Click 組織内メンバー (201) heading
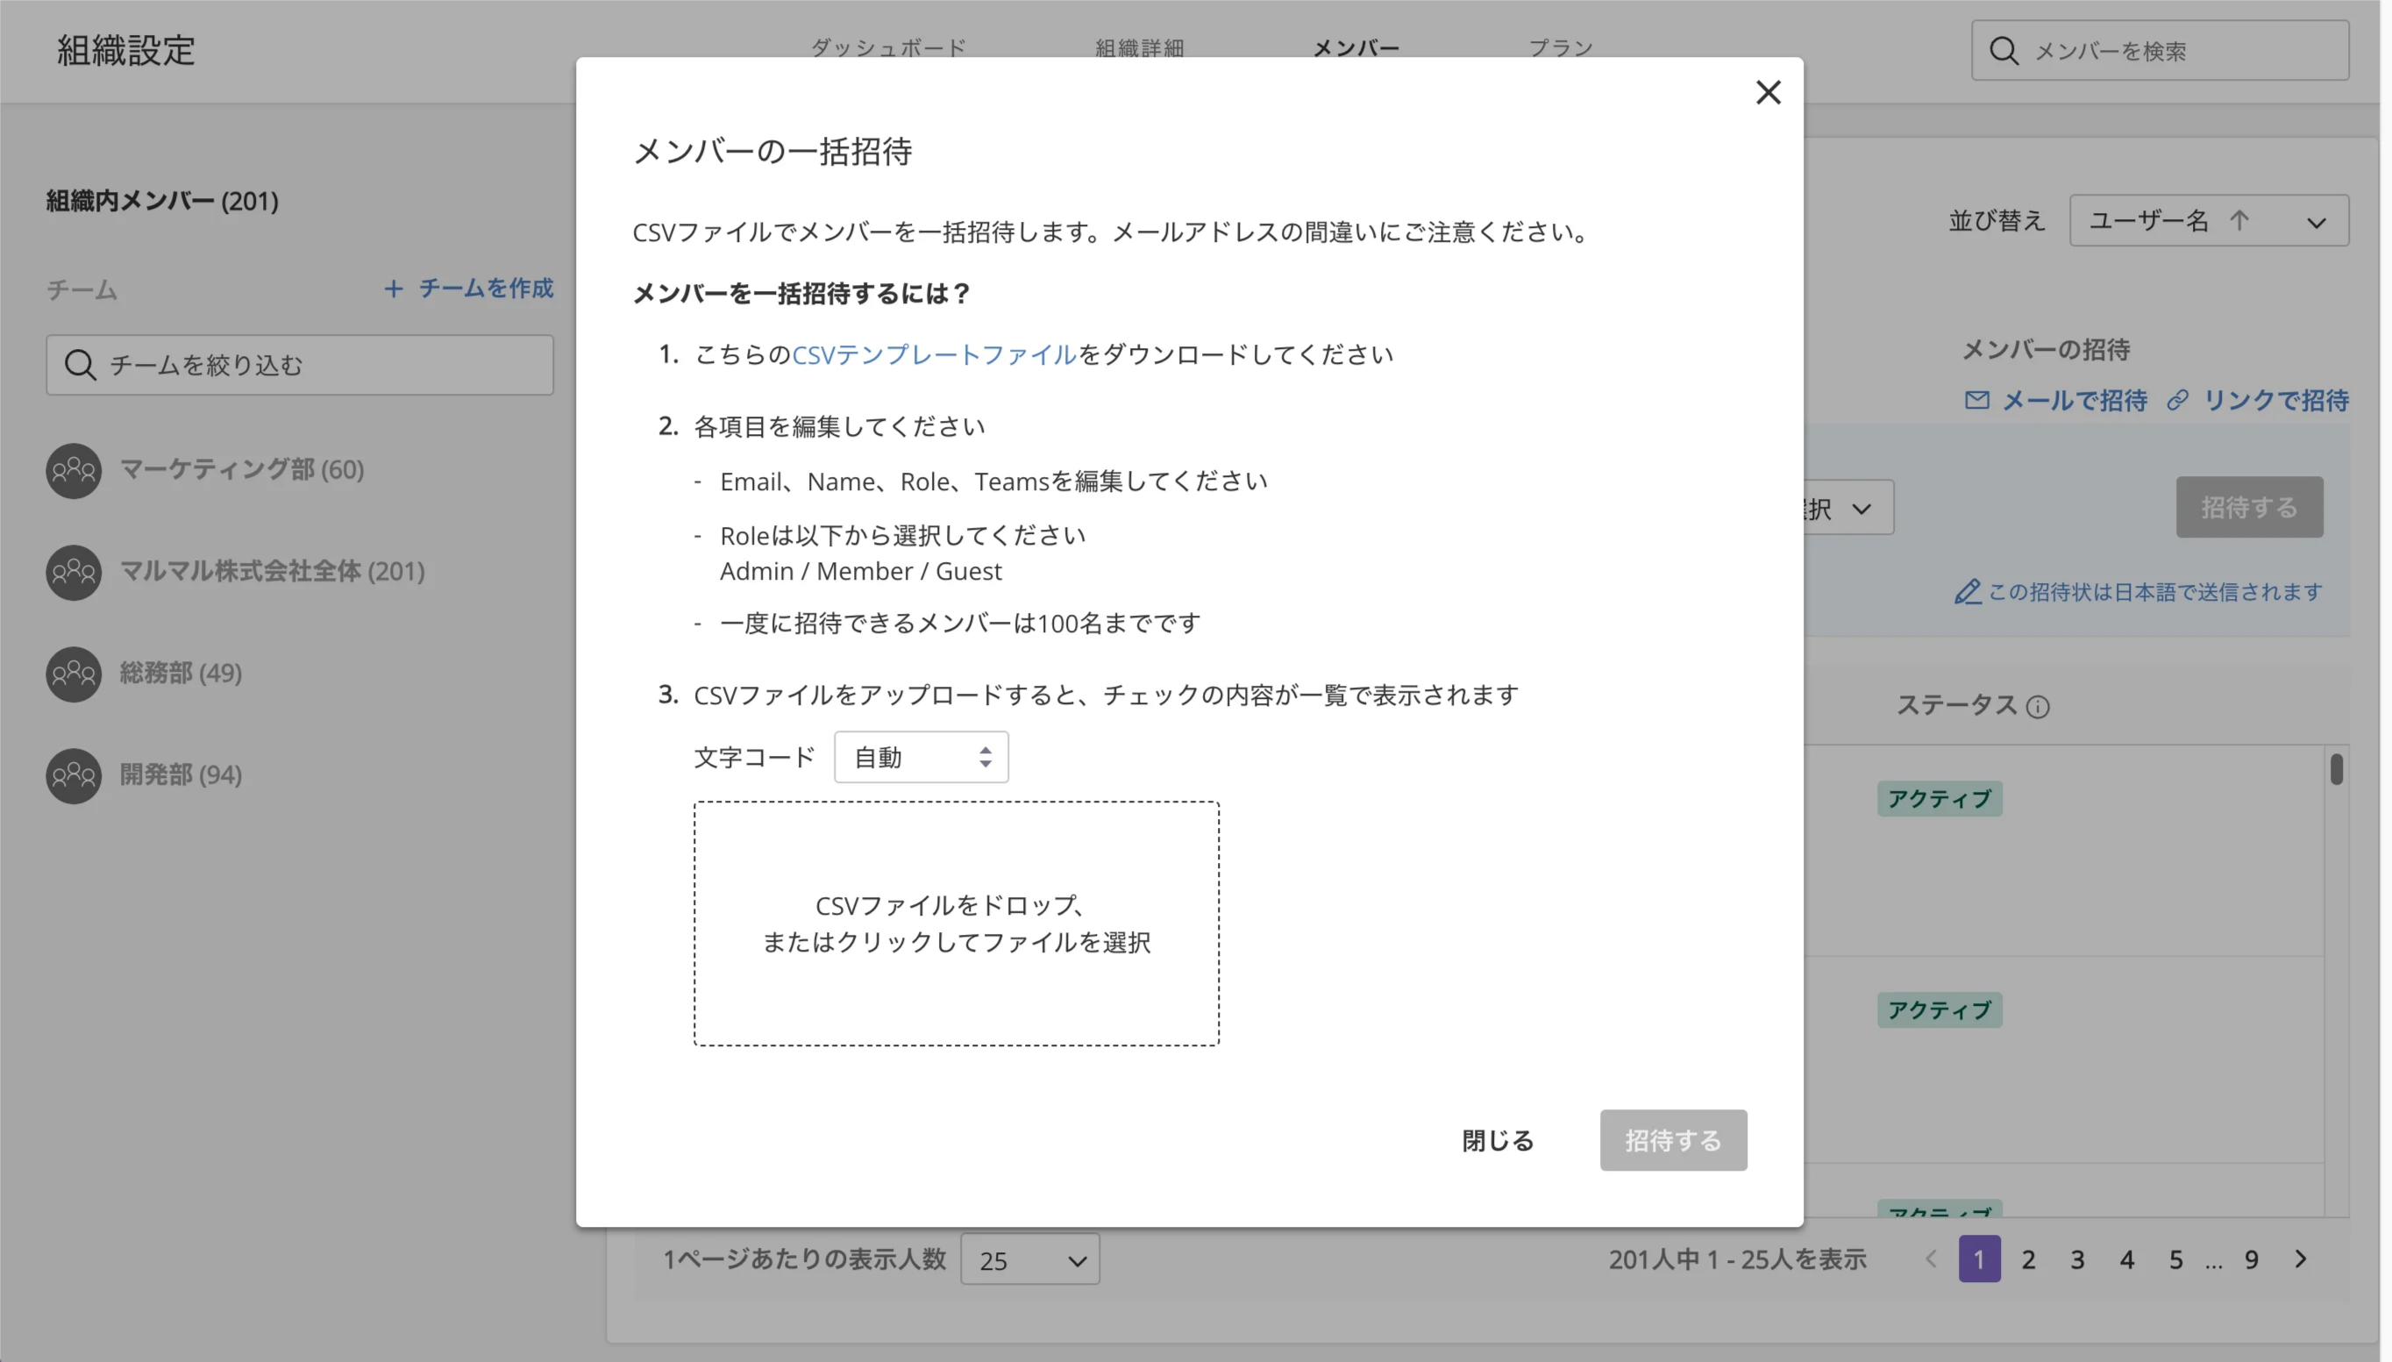The width and height of the screenshot is (2392, 1362). pos(163,201)
